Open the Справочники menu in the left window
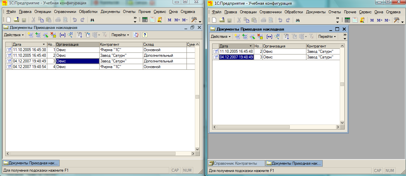The height and width of the screenshot is (176, 406). (65, 12)
